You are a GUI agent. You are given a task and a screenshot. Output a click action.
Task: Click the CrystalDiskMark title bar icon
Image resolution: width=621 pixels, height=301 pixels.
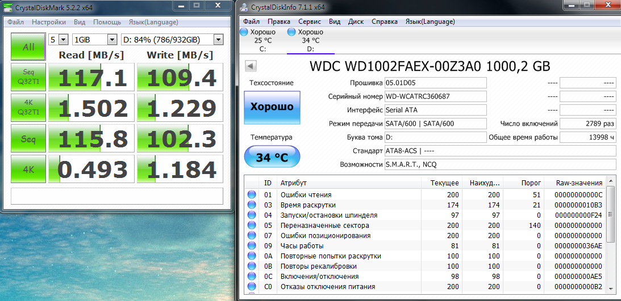(x=7, y=7)
